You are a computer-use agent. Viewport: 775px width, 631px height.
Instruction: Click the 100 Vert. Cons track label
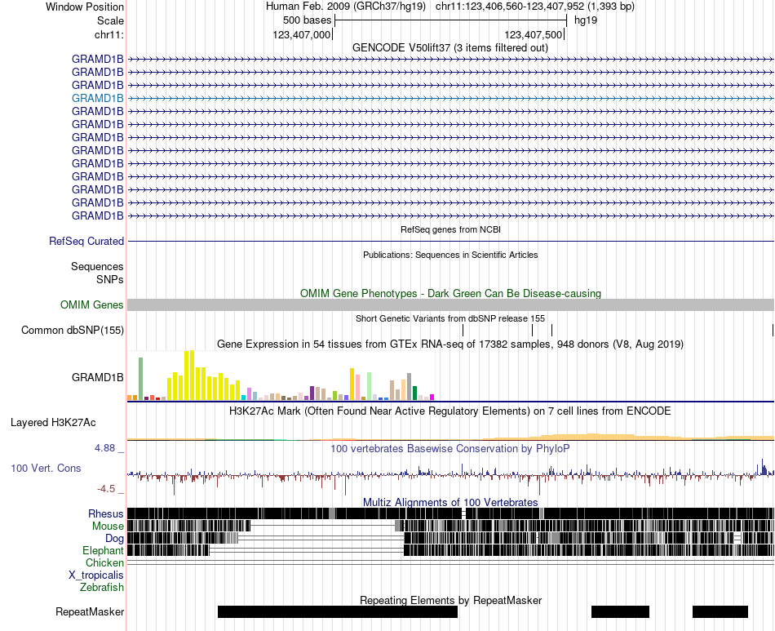(46, 469)
